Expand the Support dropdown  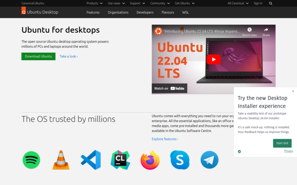(x=138, y=3)
